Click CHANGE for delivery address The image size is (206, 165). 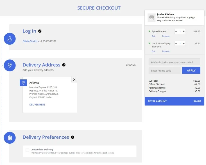131,65
